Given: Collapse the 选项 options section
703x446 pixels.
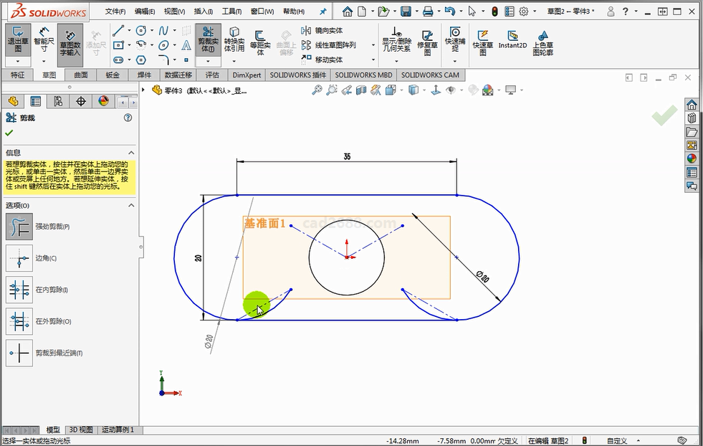Looking at the screenshot, I should click(x=131, y=206).
